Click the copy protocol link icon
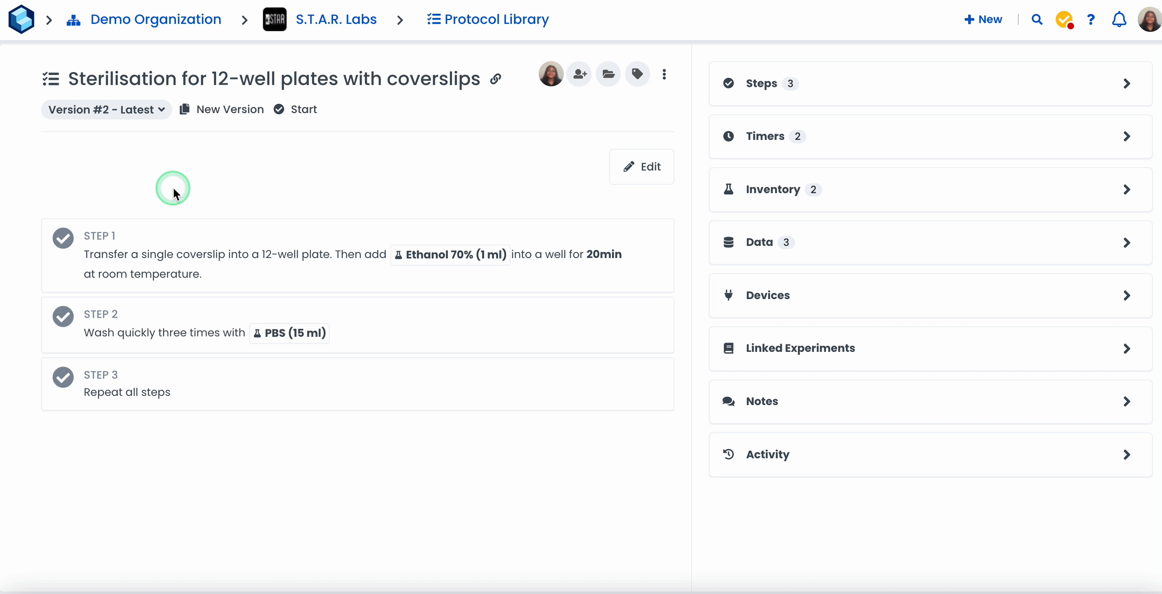Viewport: 1162px width, 594px height. (496, 79)
